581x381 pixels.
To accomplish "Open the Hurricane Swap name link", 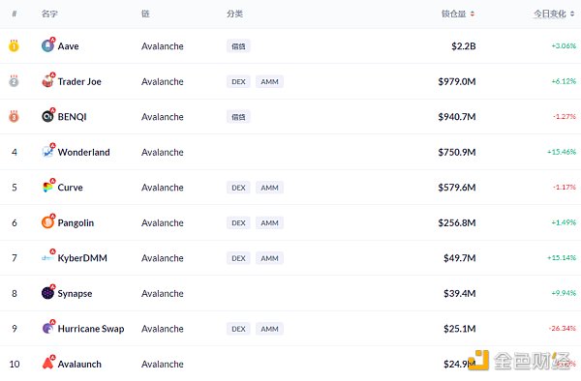I will click(91, 329).
